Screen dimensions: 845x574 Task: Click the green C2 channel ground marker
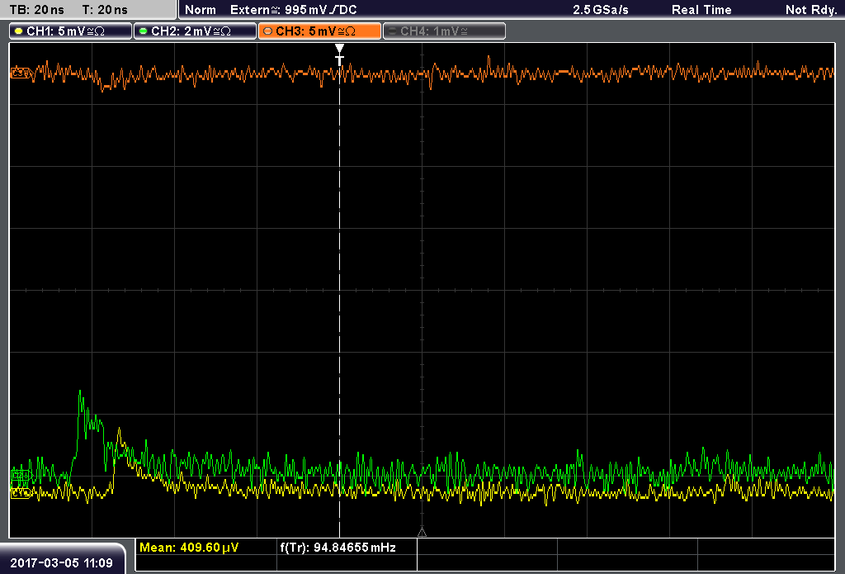coord(21,475)
